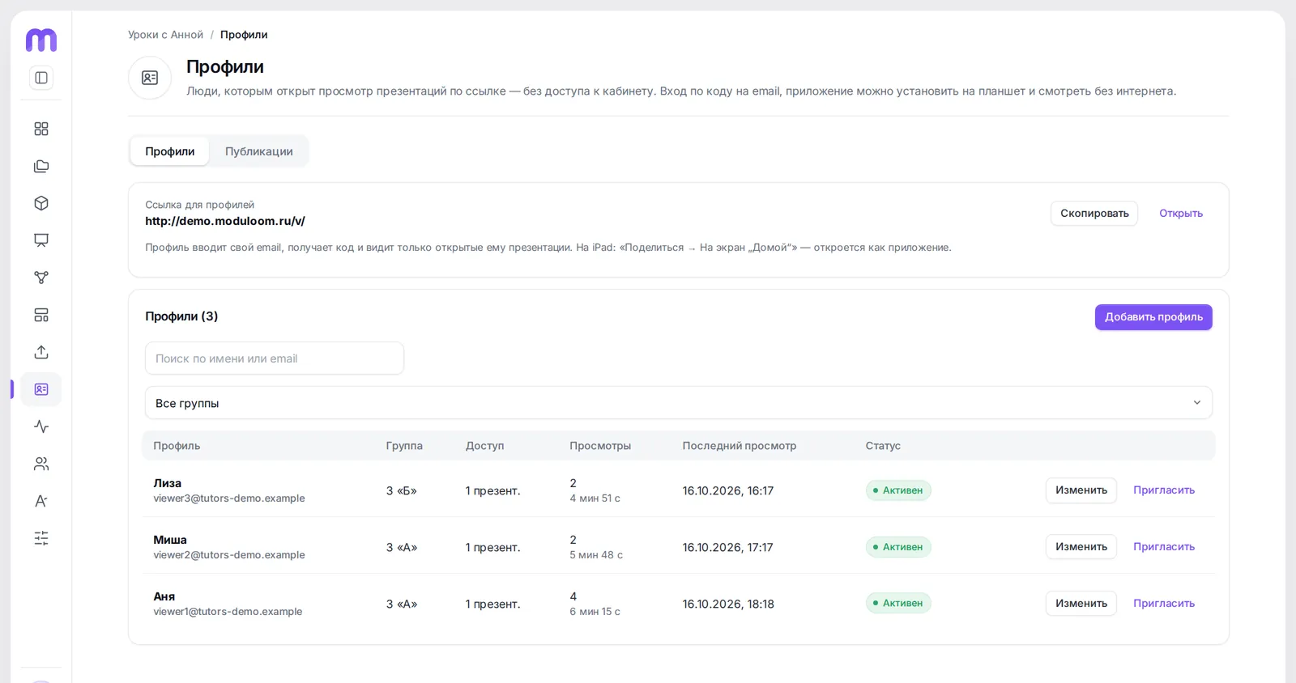Screen dimensions: 1296x683
Task: Open the upload arrow icon in sidebar
Action: pyautogui.click(x=41, y=352)
